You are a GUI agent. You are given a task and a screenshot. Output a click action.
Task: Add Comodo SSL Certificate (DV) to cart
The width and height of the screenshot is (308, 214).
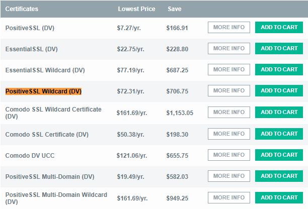(x=279, y=134)
